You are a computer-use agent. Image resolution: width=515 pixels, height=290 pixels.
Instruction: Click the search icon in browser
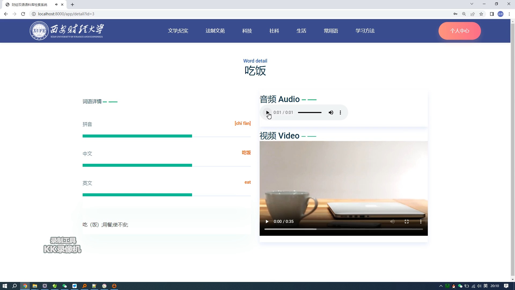(464, 14)
